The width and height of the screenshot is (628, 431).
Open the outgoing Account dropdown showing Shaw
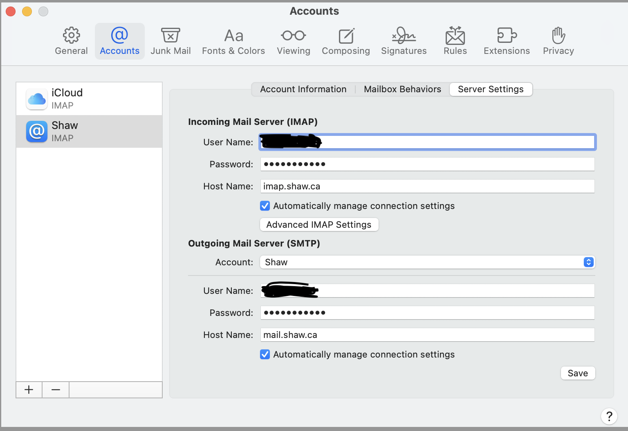tap(428, 262)
